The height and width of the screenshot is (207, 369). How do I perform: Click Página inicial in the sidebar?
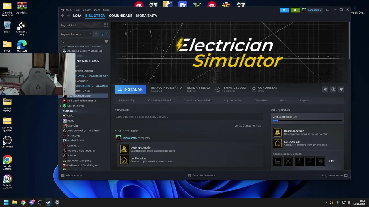tap(81, 25)
